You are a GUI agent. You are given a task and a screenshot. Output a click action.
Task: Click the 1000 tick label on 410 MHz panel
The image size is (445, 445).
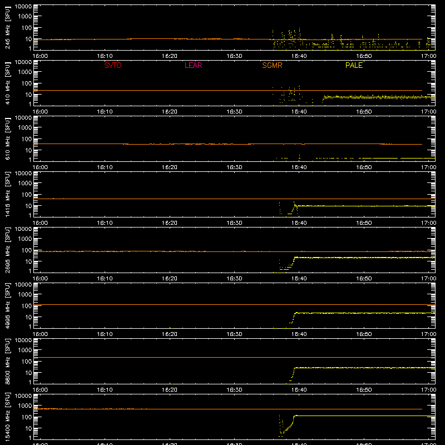click(25, 72)
